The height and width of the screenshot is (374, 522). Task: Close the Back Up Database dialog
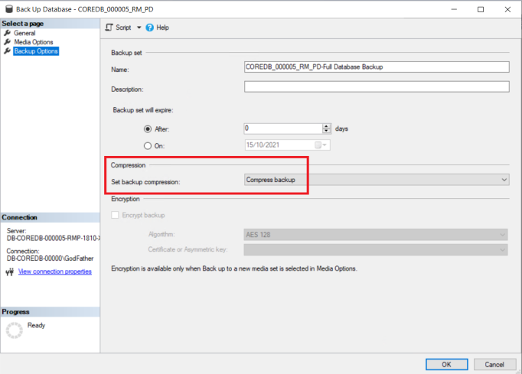pos(507,9)
